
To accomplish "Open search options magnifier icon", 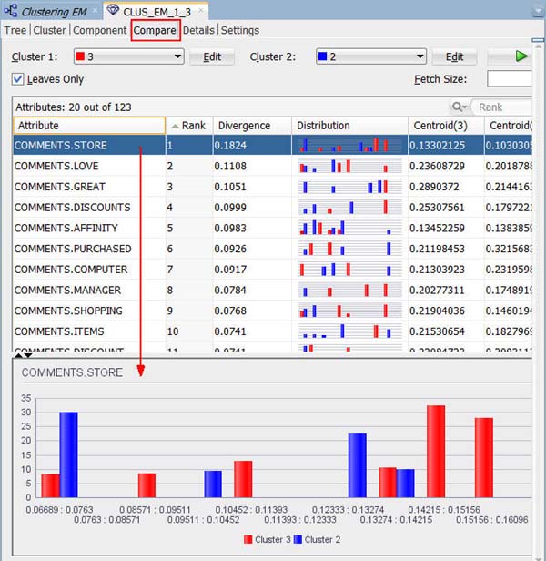I will pos(460,107).
